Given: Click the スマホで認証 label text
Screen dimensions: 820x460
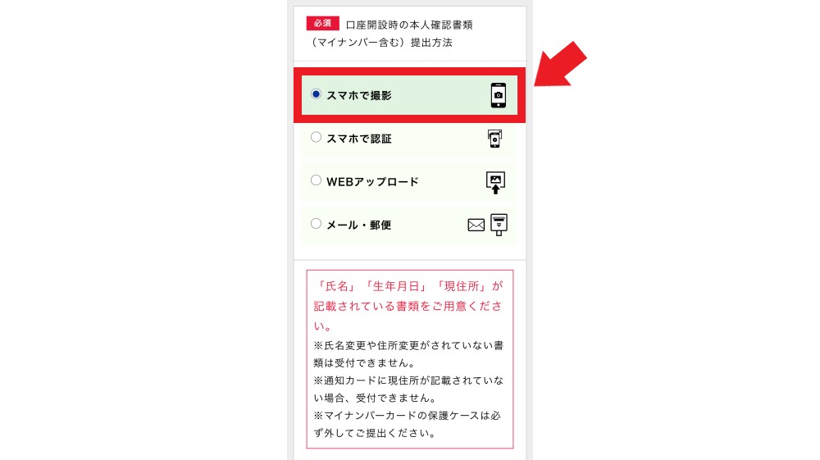Looking at the screenshot, I should (359, 139).
